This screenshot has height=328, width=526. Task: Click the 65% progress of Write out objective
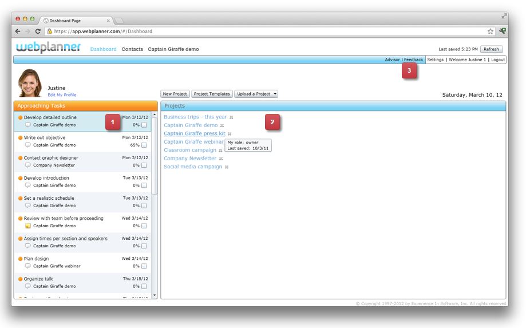(x=135, y=145)
